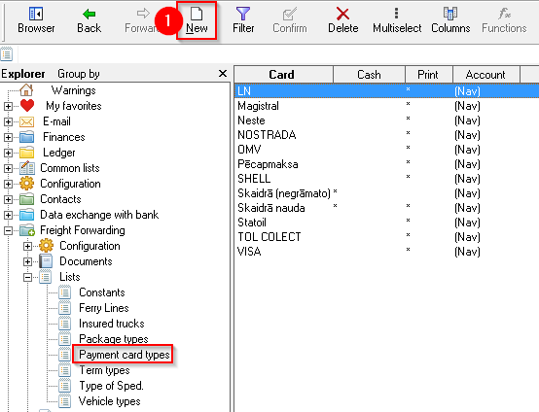The height and width of the screenshot is (412, 539).
Task: Collapse the Lists subfolder
Action: point(27,277)
